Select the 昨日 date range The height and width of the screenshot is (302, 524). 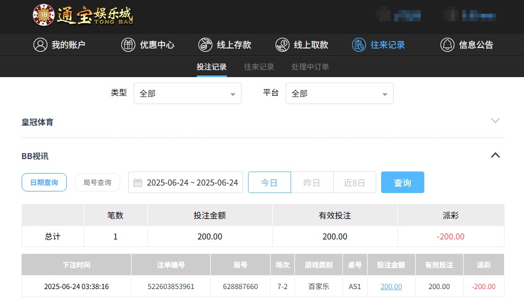click(312, 183)
